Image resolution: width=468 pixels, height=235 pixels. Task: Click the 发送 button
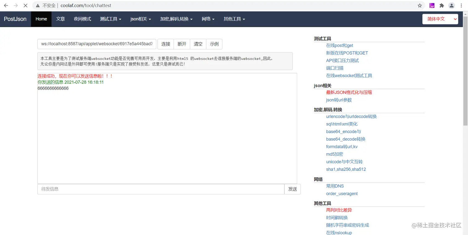point(292,189)
